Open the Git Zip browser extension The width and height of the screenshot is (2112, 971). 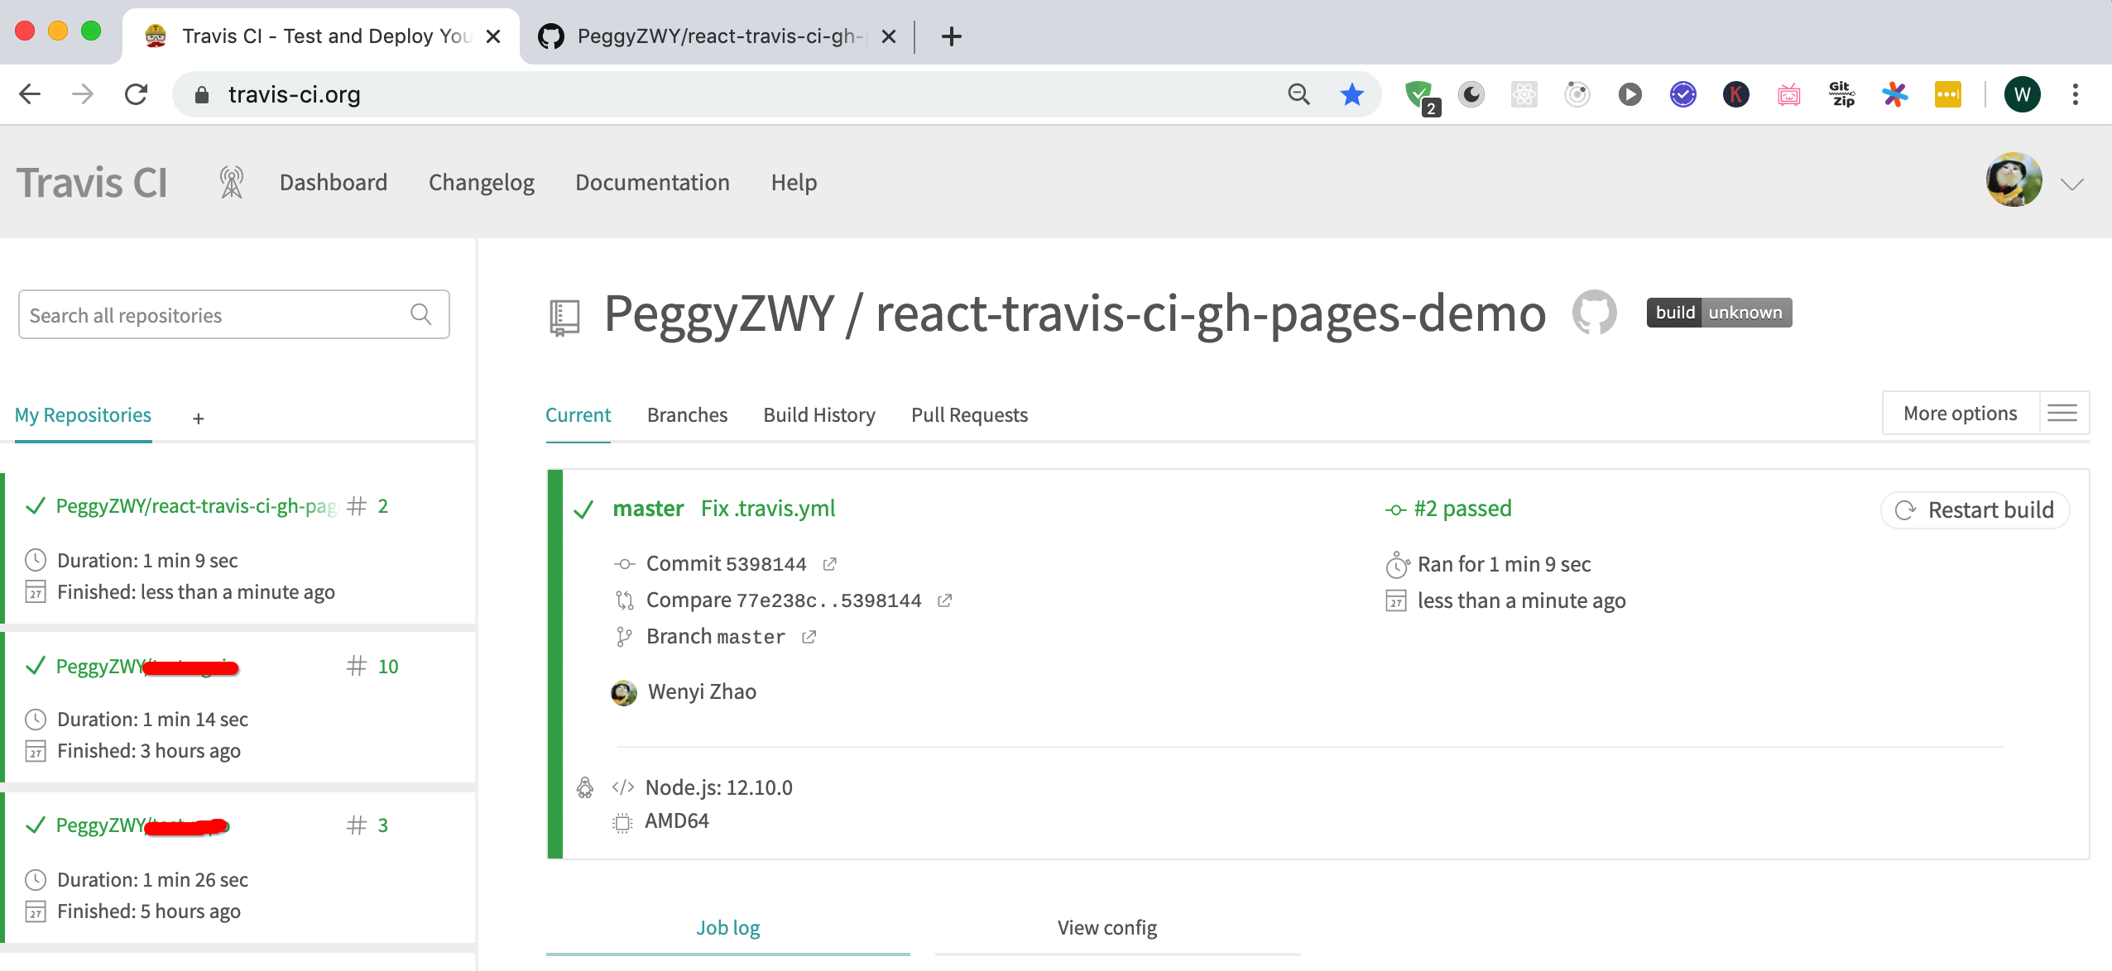point(1841,94)
